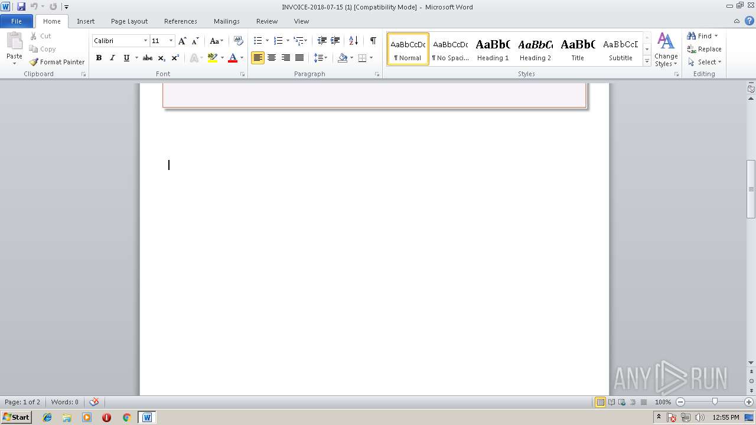This screenshot has height=425, width=756.
Task: Open the Change Case Aa dropdown
Action: click(217, 41)
